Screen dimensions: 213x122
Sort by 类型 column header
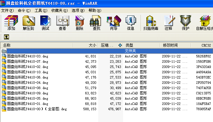click(x=141, y=45)
